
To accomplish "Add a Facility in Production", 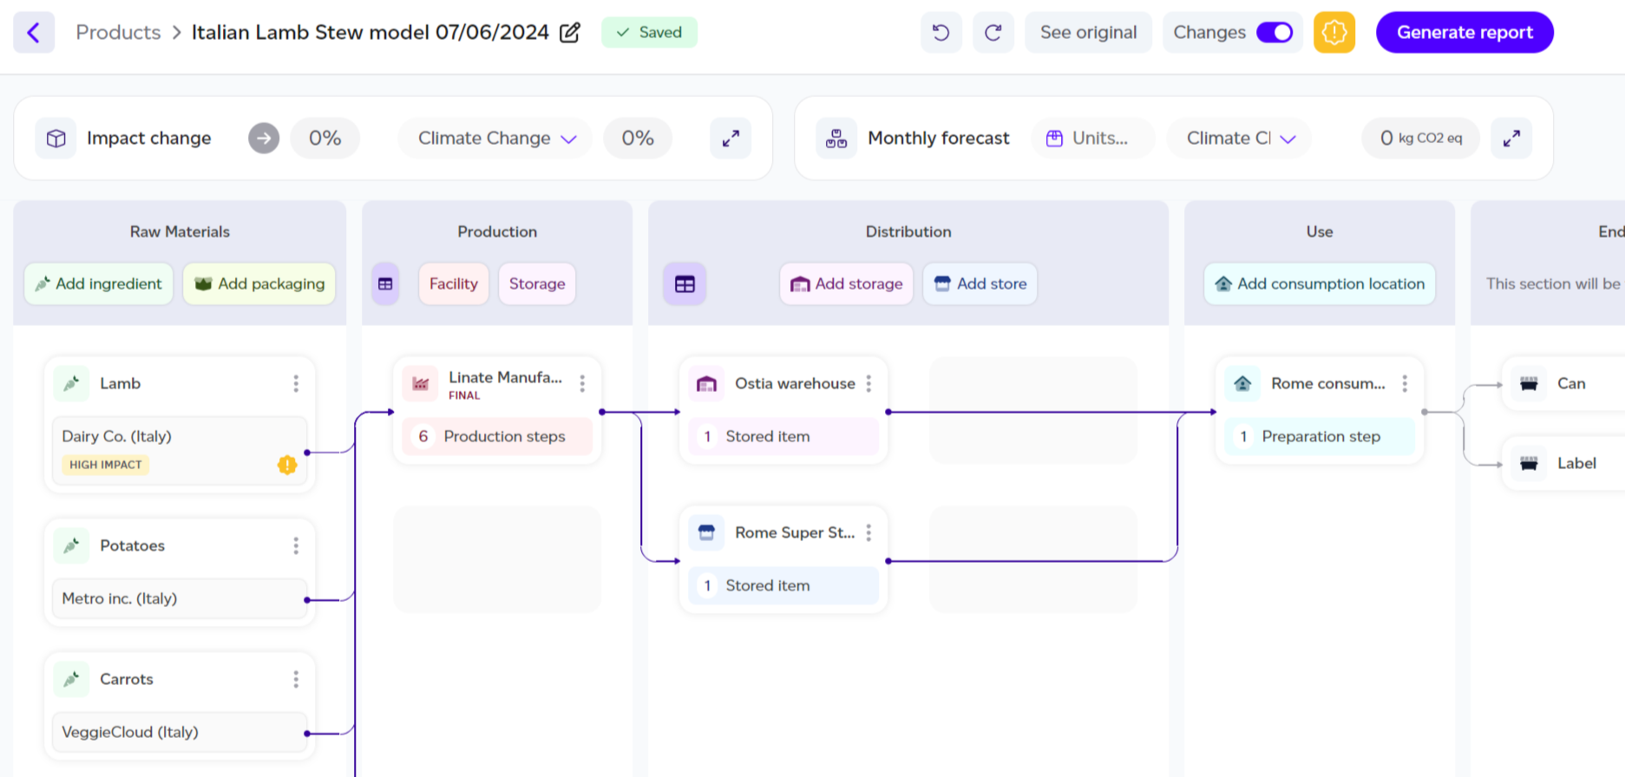I will [454, 284].
